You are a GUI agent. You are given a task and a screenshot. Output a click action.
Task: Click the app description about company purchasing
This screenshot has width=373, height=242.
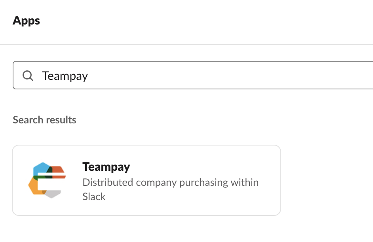click(x=170, y=182)
